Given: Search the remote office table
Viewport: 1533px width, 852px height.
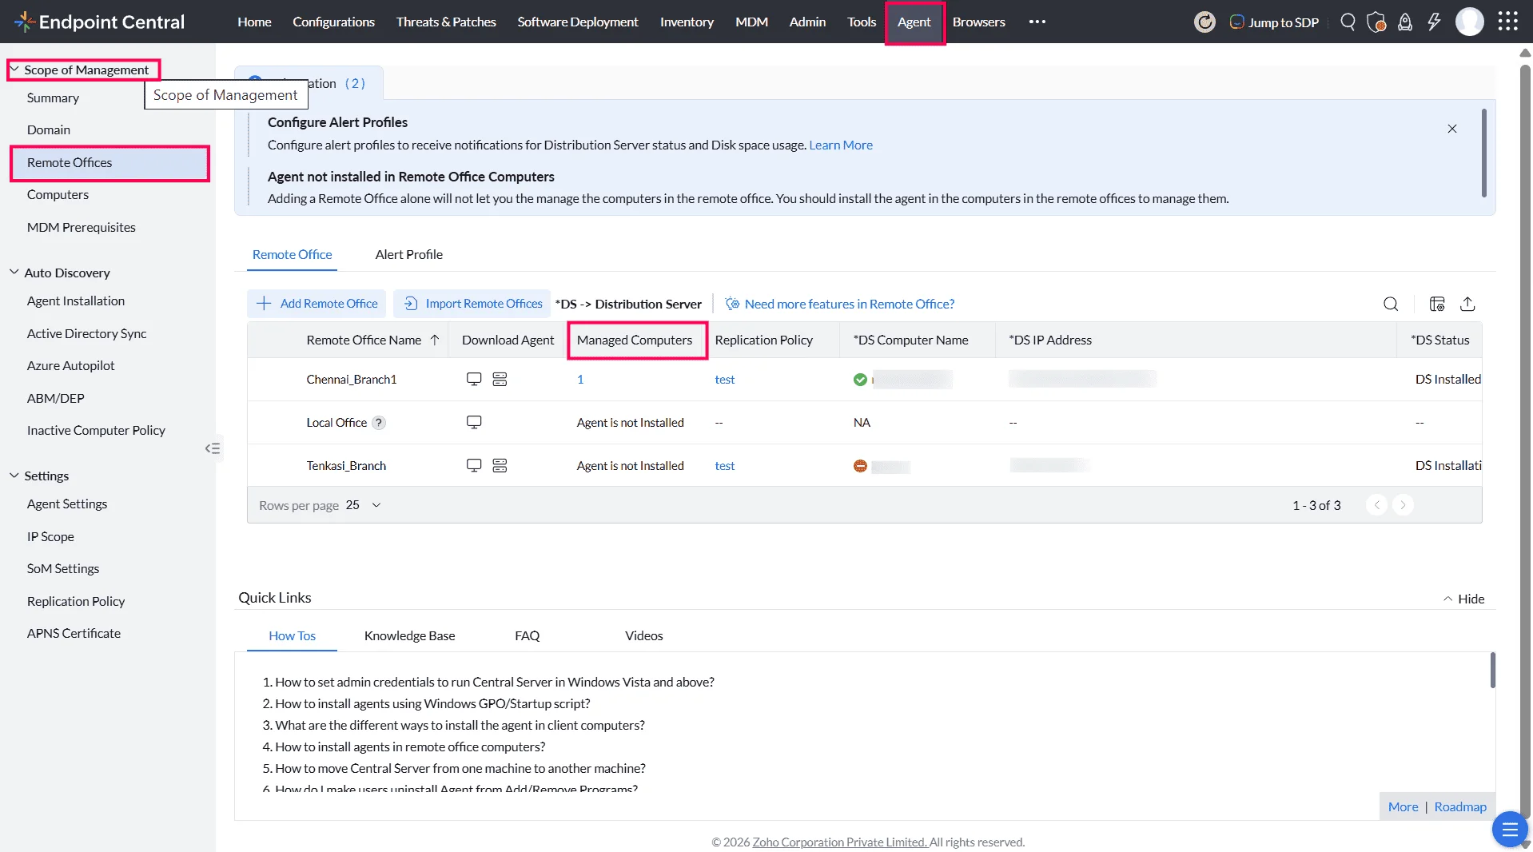Looking at the screenshot, I should pyautogui.click(x=1391, y=304).
